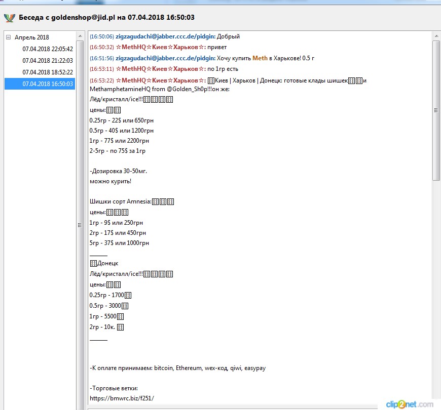Click the Pidgin logo icon in the header
The image size is (441, 410).
[10, 18]
